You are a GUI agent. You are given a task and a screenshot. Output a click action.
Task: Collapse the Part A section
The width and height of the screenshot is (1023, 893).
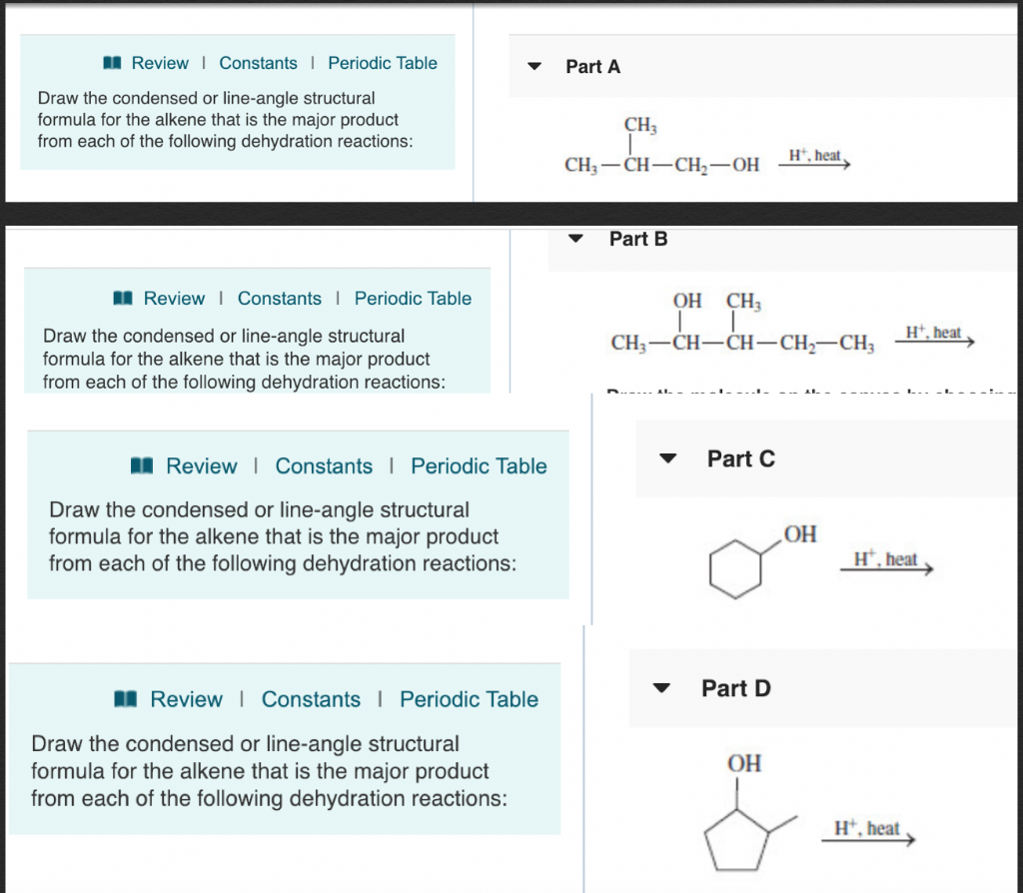tap(535, 66)
